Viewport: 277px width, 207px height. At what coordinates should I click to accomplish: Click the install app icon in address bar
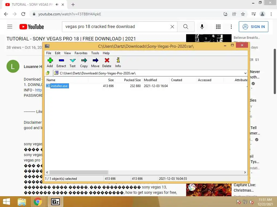pos(225,14)
